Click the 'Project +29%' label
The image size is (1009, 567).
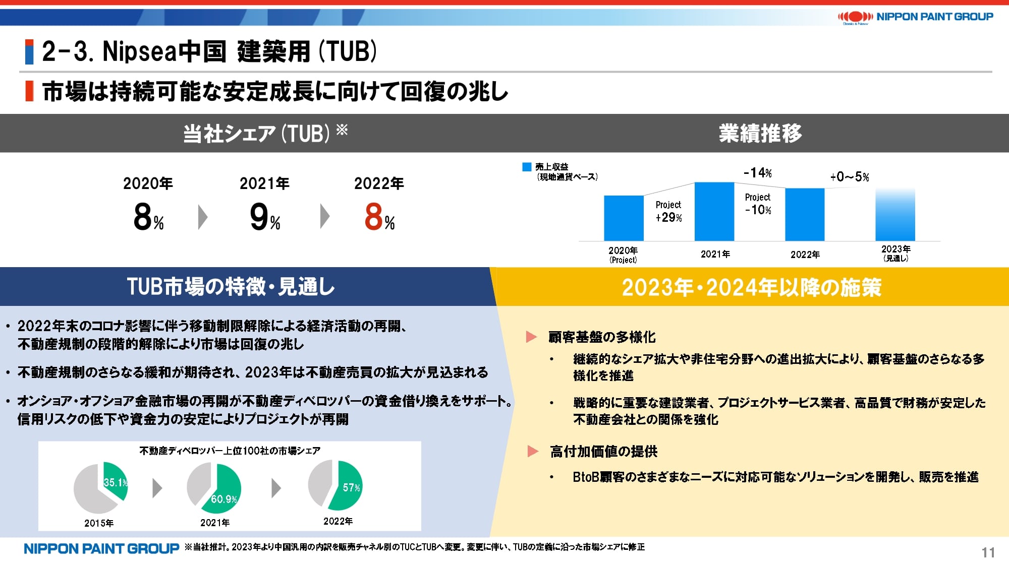[x=668, y=211]
